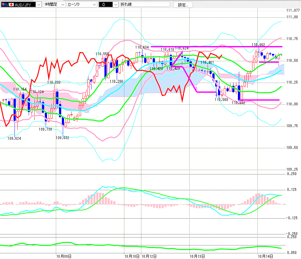
Task: Click the 111.077 top axis value
Action: click(293, 10)
